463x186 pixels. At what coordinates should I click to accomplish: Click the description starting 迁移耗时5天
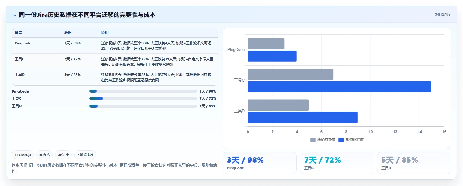[x=157, y=77]
